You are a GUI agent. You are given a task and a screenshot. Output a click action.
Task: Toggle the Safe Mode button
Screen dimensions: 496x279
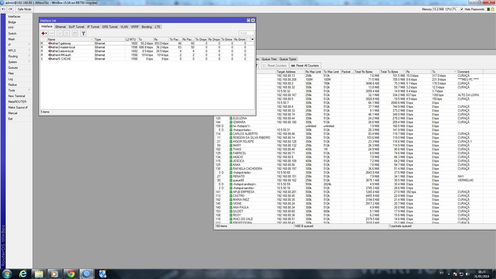tap(24, 10)
